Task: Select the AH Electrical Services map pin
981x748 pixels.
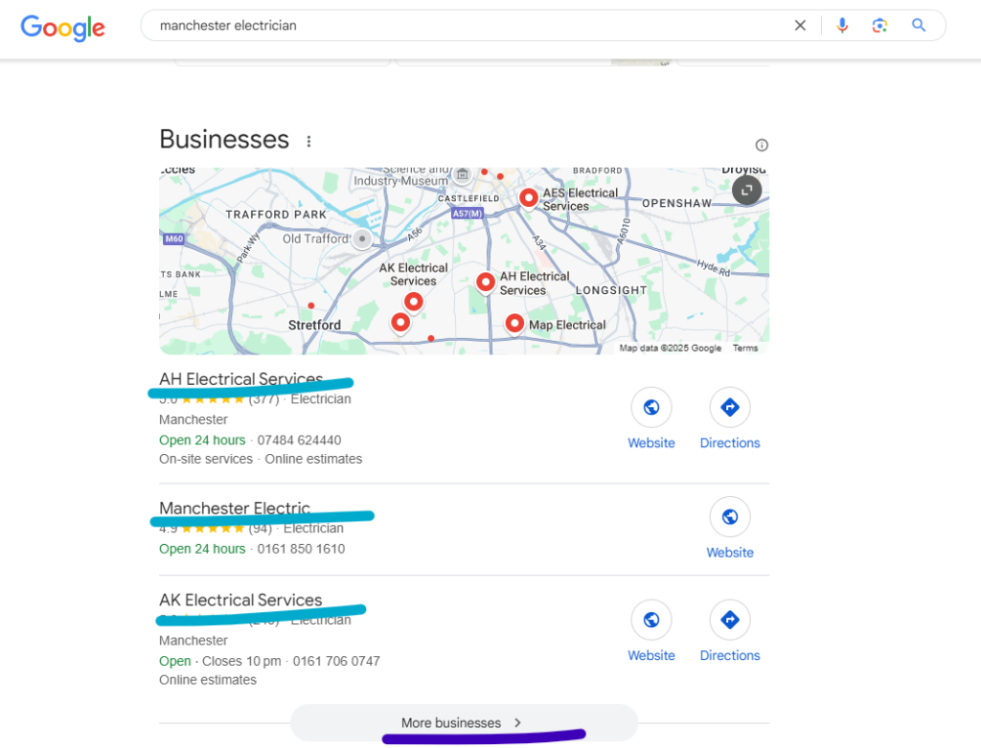Action: tap(486, 283)
